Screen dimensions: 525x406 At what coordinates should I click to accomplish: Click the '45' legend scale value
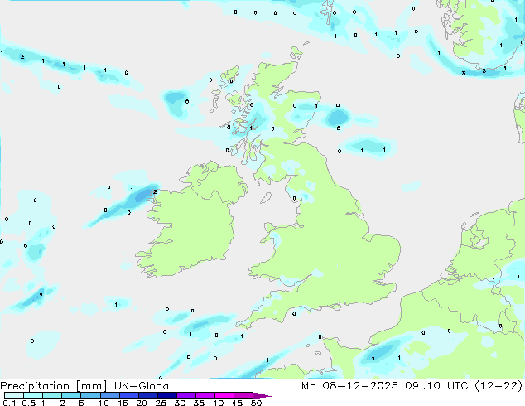tap(237, 403)
